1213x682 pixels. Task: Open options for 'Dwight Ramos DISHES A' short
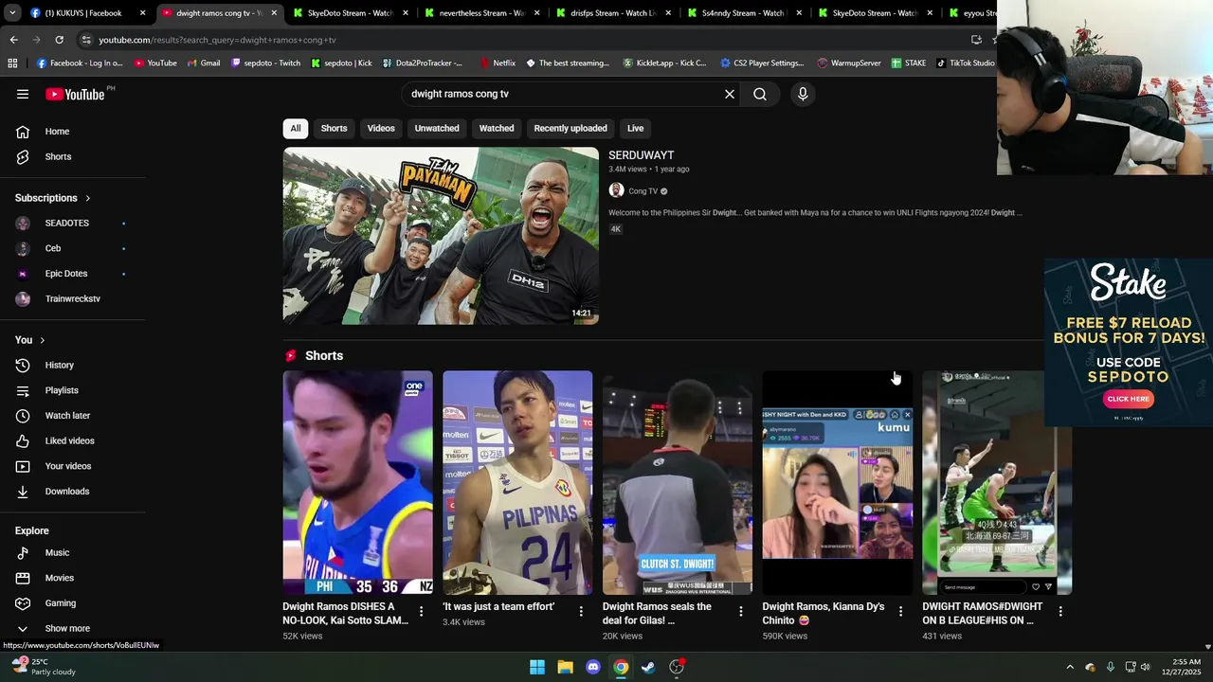point(421,612)
